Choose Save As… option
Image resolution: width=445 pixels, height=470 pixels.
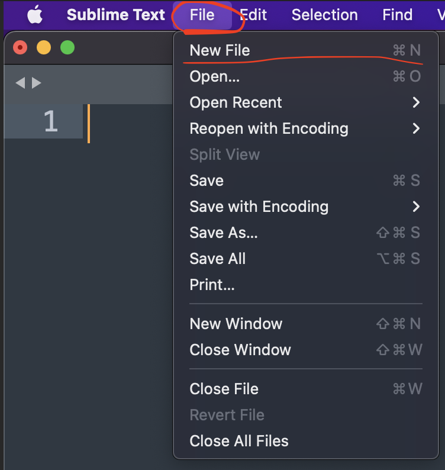click(x=224, y=233)
